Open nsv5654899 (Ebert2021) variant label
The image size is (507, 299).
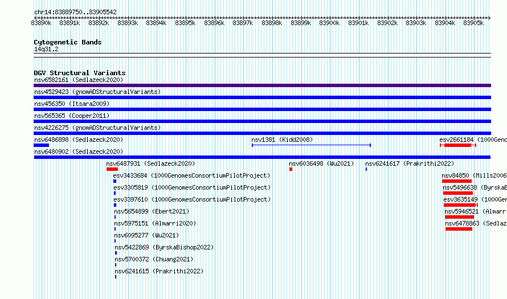152,211
